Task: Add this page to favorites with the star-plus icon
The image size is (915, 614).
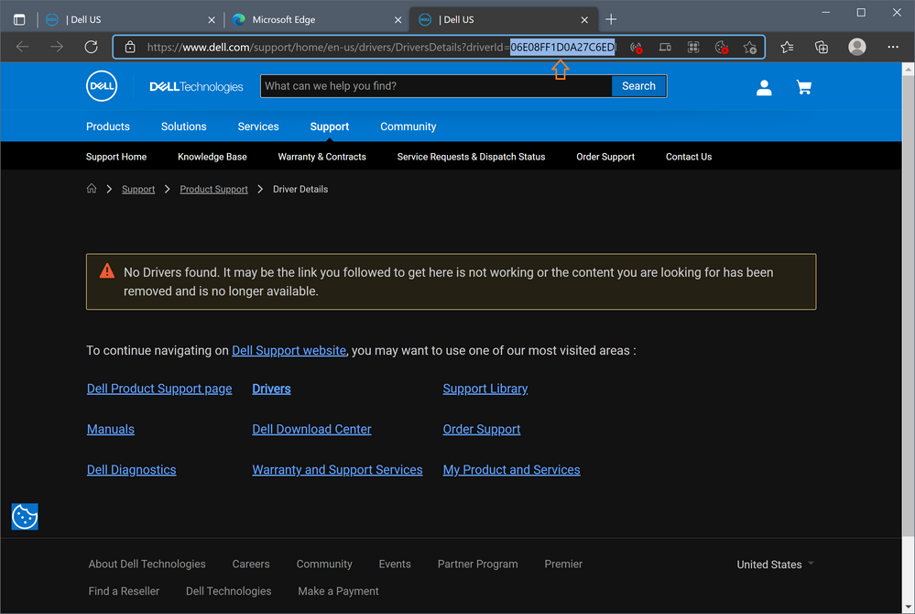Action: [x=750, y=48]
